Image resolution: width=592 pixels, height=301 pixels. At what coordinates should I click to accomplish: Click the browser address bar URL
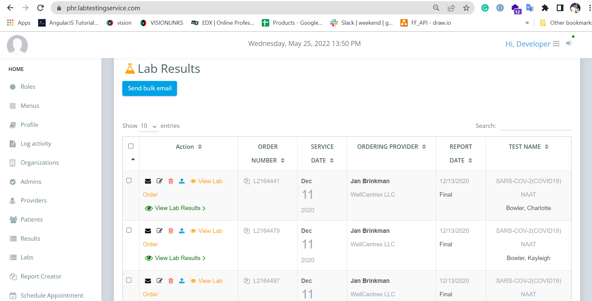103,8
